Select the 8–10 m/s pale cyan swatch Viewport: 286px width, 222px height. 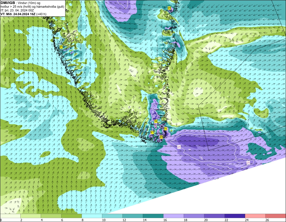pyautogui.click(x=92, y=216)
